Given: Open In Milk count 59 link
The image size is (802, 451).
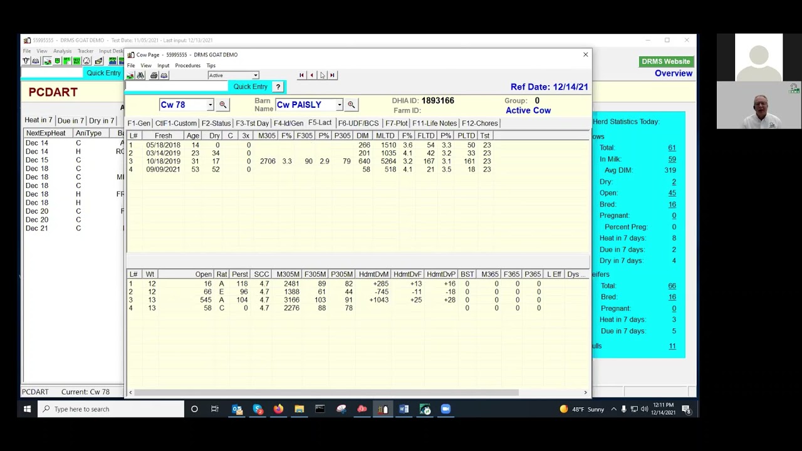Looking at the screenshot, I should pos(672,159).
